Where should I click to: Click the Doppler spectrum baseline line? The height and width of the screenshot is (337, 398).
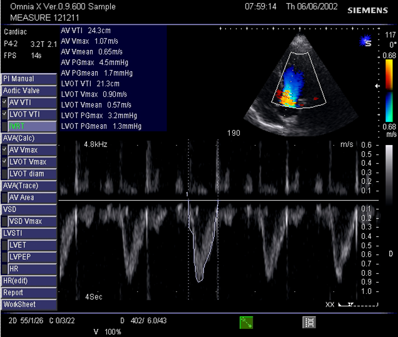[218, 200]
